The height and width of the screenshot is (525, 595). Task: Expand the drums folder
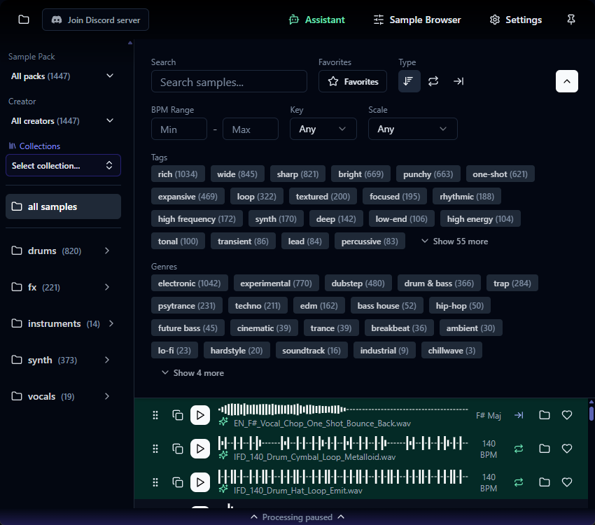(107, 251)
